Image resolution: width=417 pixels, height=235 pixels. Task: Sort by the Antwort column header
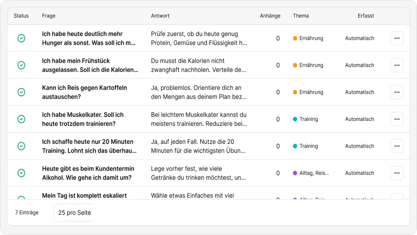coord(160,16)
